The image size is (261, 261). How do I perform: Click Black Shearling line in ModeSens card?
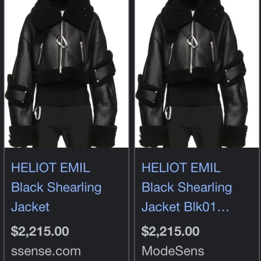(x=187, y=187)
